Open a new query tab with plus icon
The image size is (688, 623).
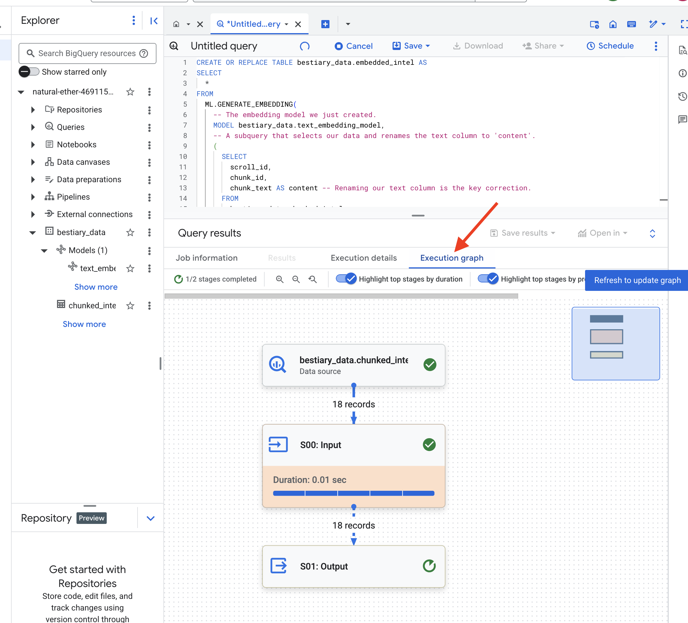[325, 24]
